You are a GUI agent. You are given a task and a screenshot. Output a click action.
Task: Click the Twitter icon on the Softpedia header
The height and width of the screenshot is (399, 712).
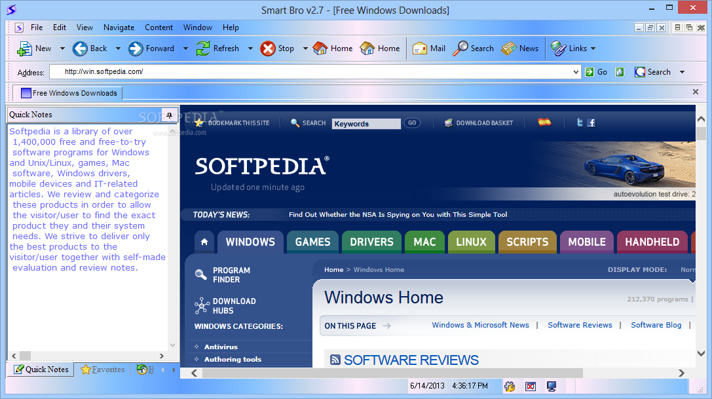point(580,123)
